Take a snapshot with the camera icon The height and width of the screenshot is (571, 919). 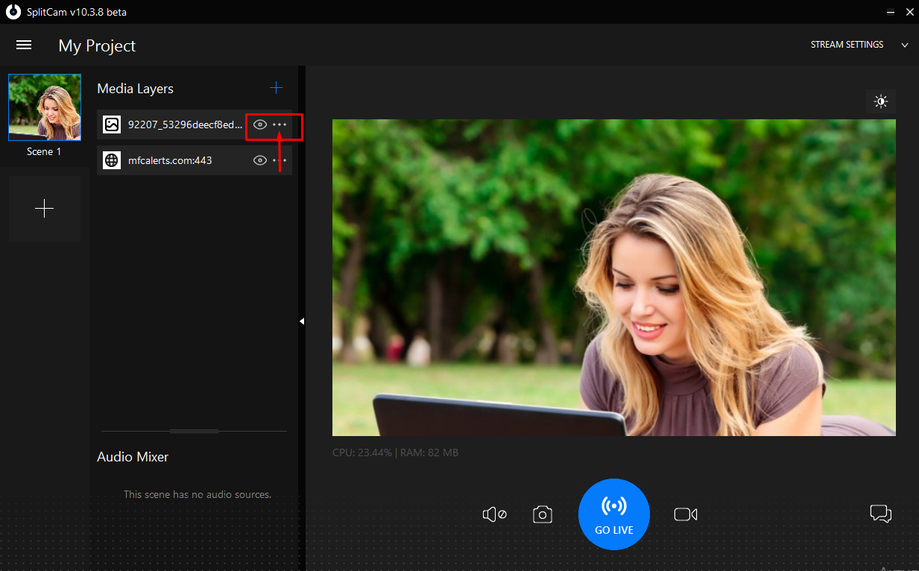click(x=542, y=514)
